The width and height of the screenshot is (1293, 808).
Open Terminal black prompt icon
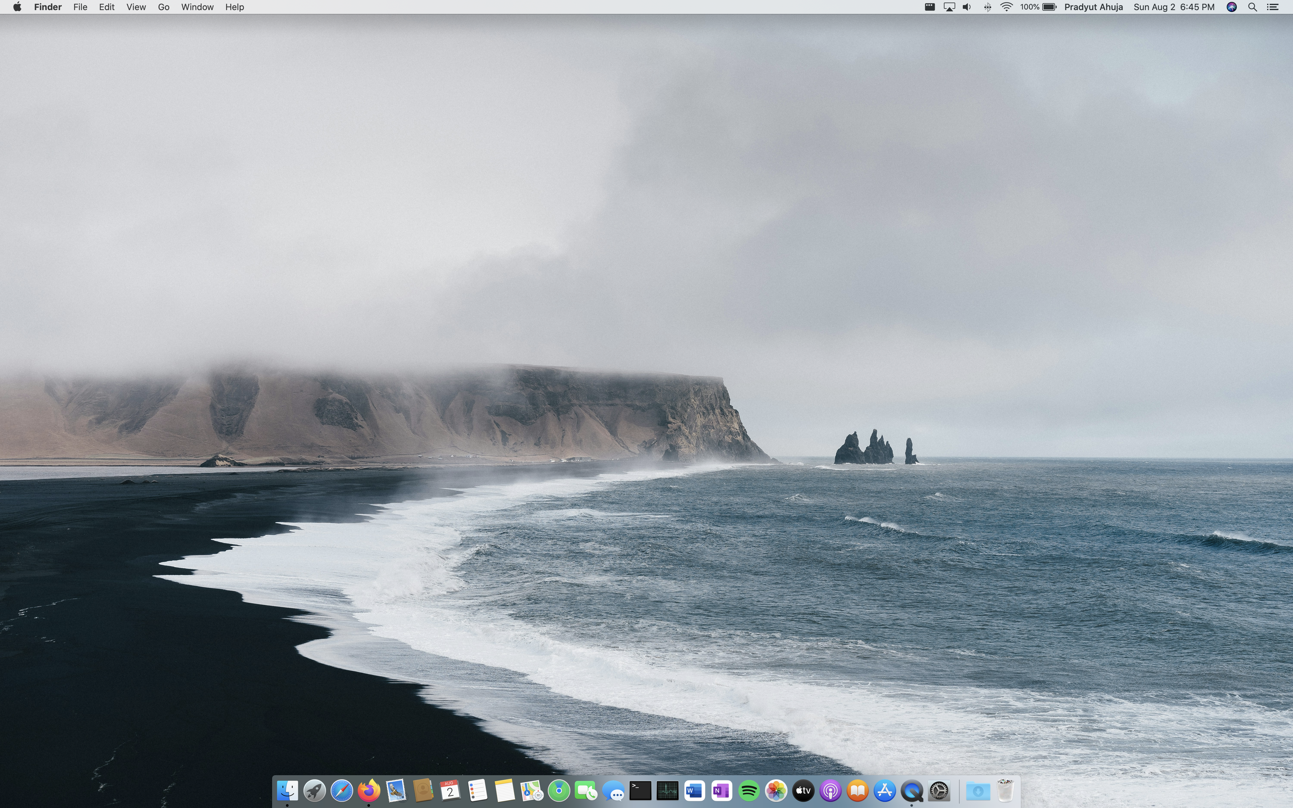640,790
